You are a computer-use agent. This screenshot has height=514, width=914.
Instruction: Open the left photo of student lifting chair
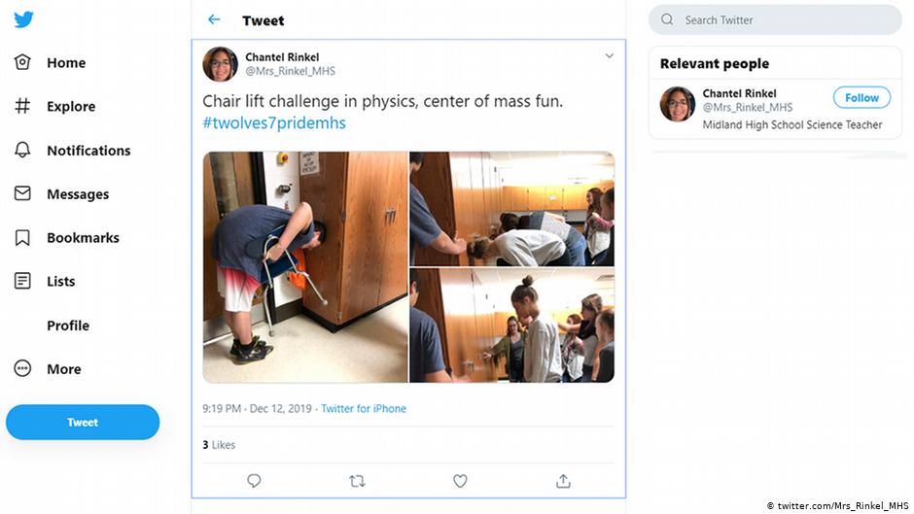point(305,267)
